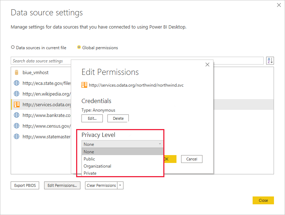Select Data sources in current file
This screenshot has width=285, height=215.
13,47
